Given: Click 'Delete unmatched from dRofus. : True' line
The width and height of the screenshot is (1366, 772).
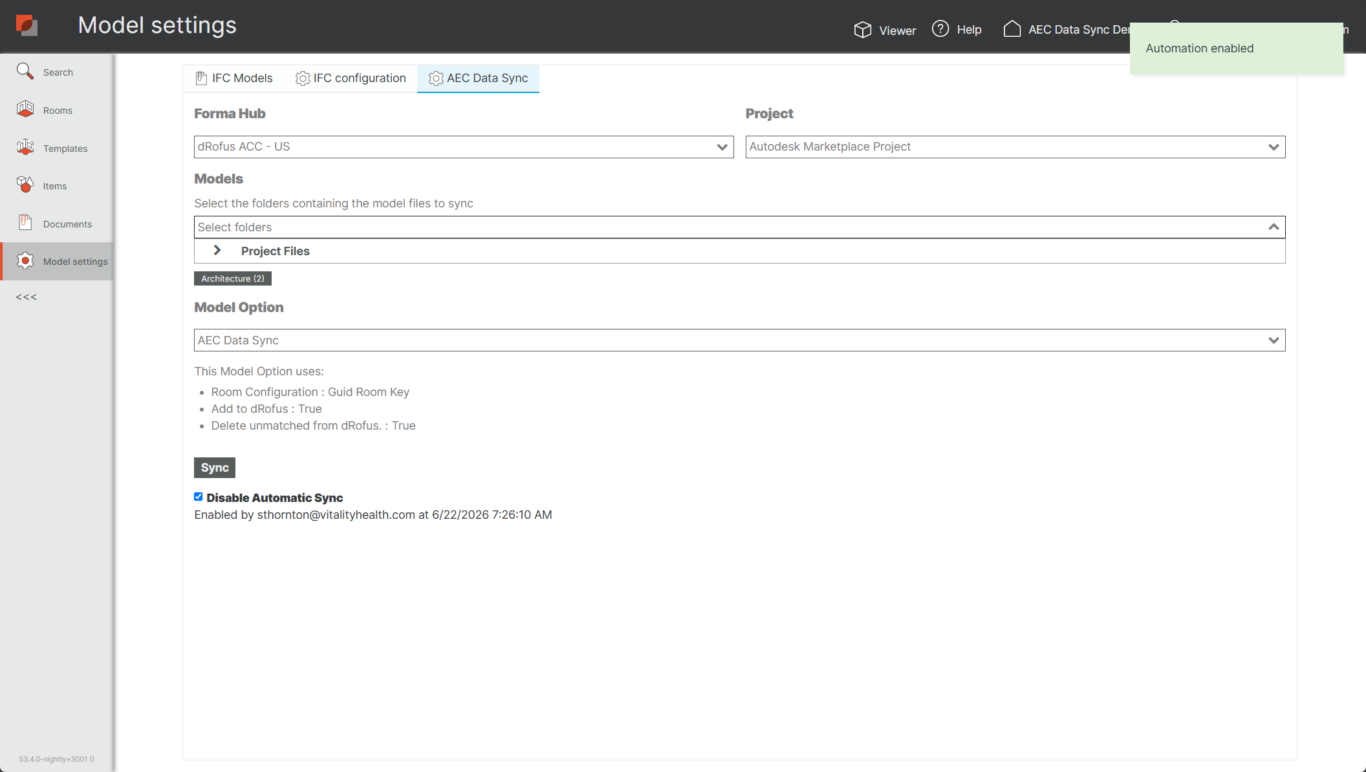Looking at the screenshot, I should pyautogui.click(x=313, y=426).
